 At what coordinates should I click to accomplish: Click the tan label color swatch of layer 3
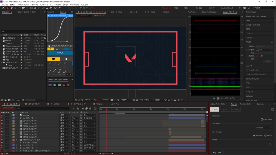pyautogui.click(x=13, y=121)
